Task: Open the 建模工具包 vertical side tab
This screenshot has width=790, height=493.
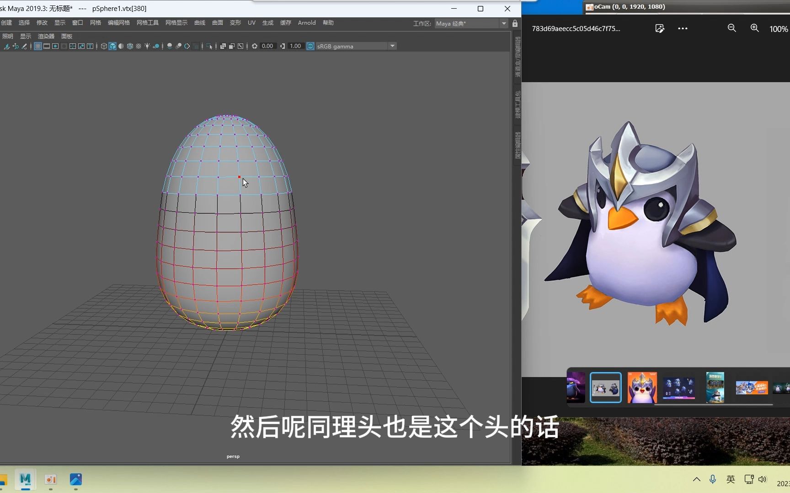Action: pyautogui.click(x=518, y=105)
